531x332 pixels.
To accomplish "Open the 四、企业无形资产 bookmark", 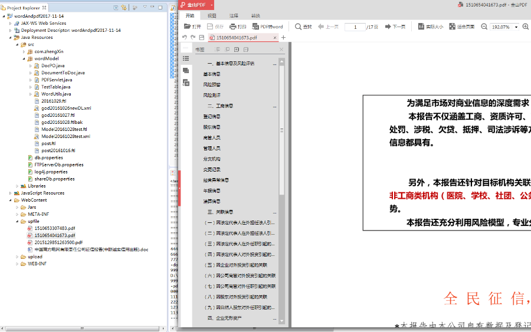I will (224, 318).
